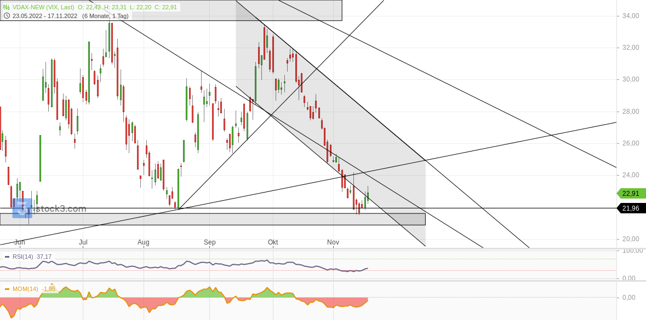The height and width of the screenshot is (320, 646).
Task: Click the MOM(14) indicator label
Action: [25, 289]
